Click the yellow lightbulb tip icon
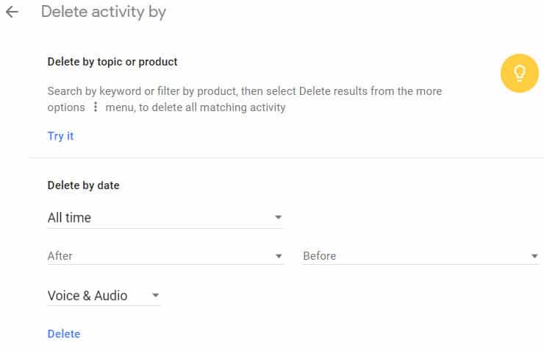This screenshot has height=351, width=544. 520,74
